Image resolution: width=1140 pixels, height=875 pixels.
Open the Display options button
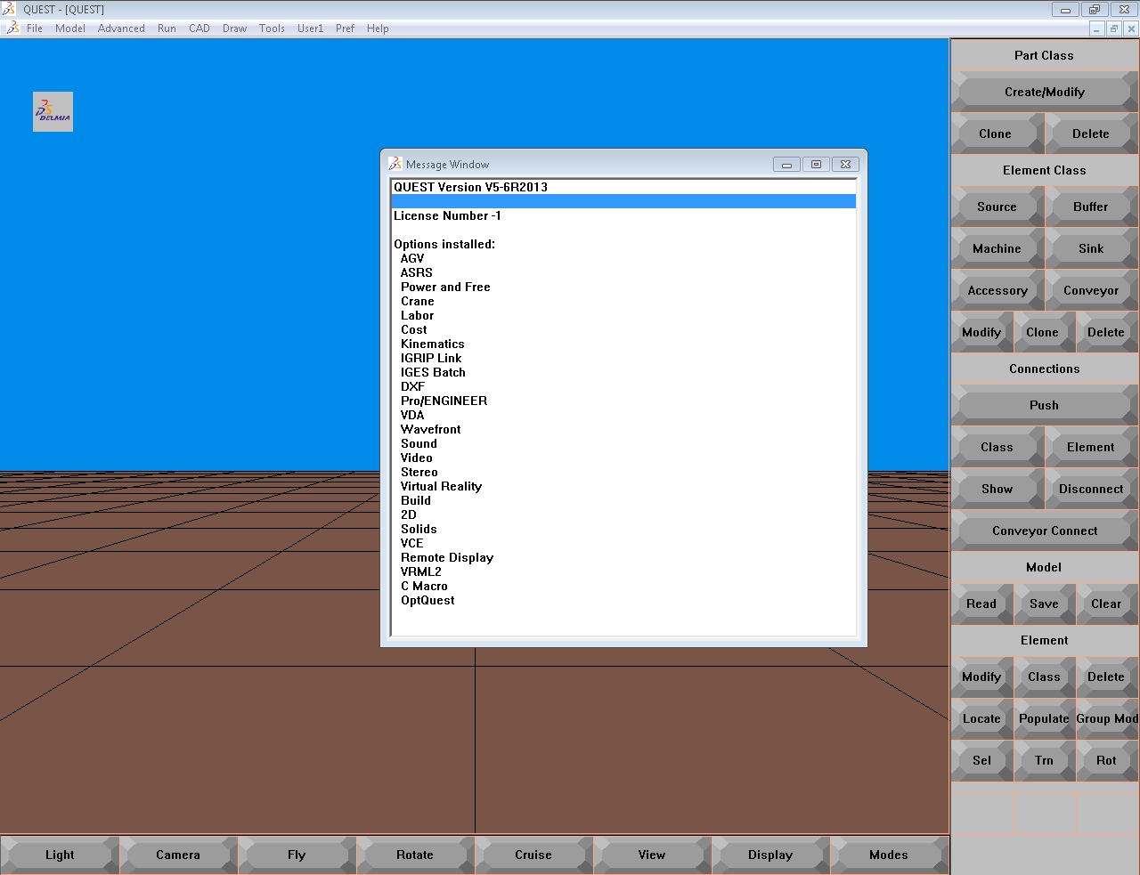[770, 855]
